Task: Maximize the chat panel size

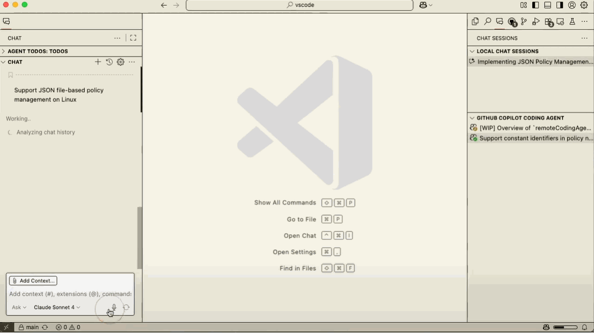Action: pos(133,38)
